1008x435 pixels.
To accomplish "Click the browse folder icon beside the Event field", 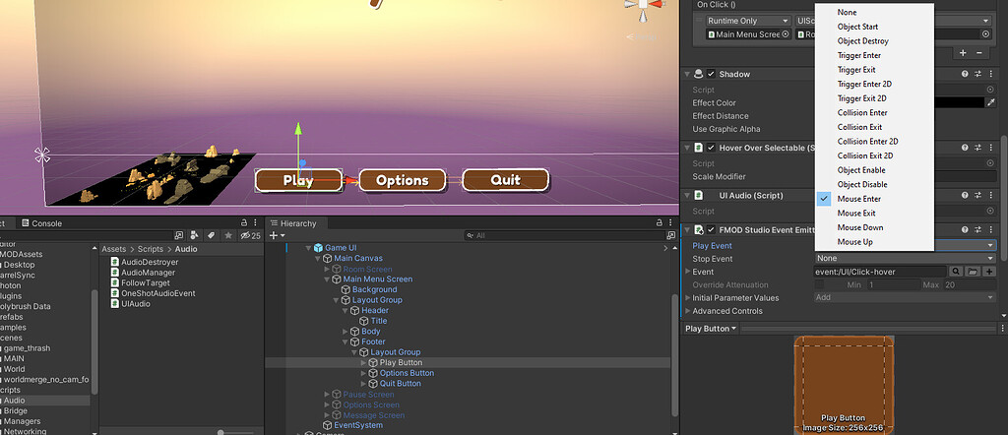I will click(x=973, y=272).
